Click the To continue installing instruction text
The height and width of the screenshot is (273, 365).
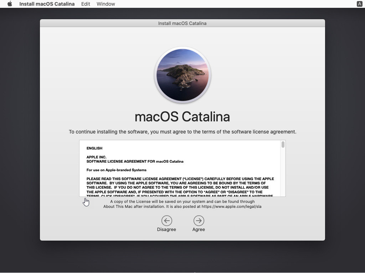[x=182, y=132]
